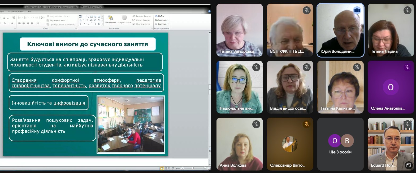Click muted mic icon on Тетяна Ларіна tile
Screen dimensions: 416x173
[407, 10]
